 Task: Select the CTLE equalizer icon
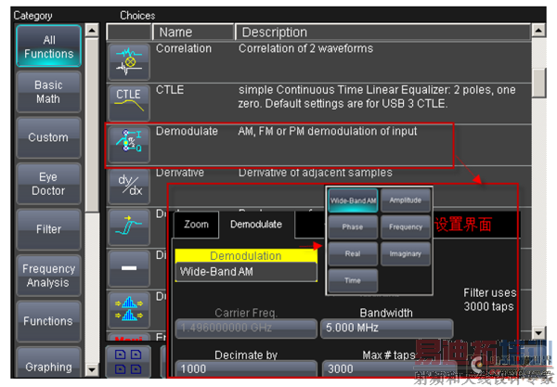pos(129,103)
